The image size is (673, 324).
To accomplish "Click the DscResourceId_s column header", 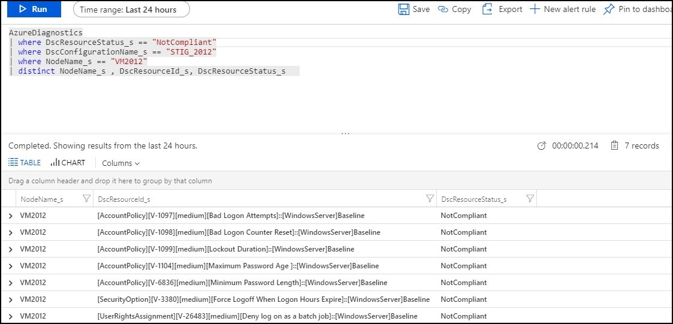I will [x=124, y=199].
